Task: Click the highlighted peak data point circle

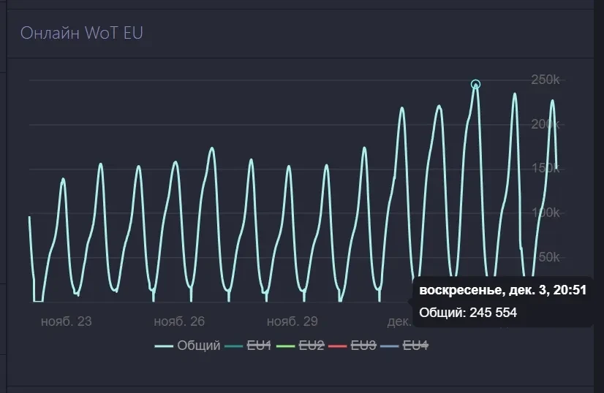Action: click(475, 85)
